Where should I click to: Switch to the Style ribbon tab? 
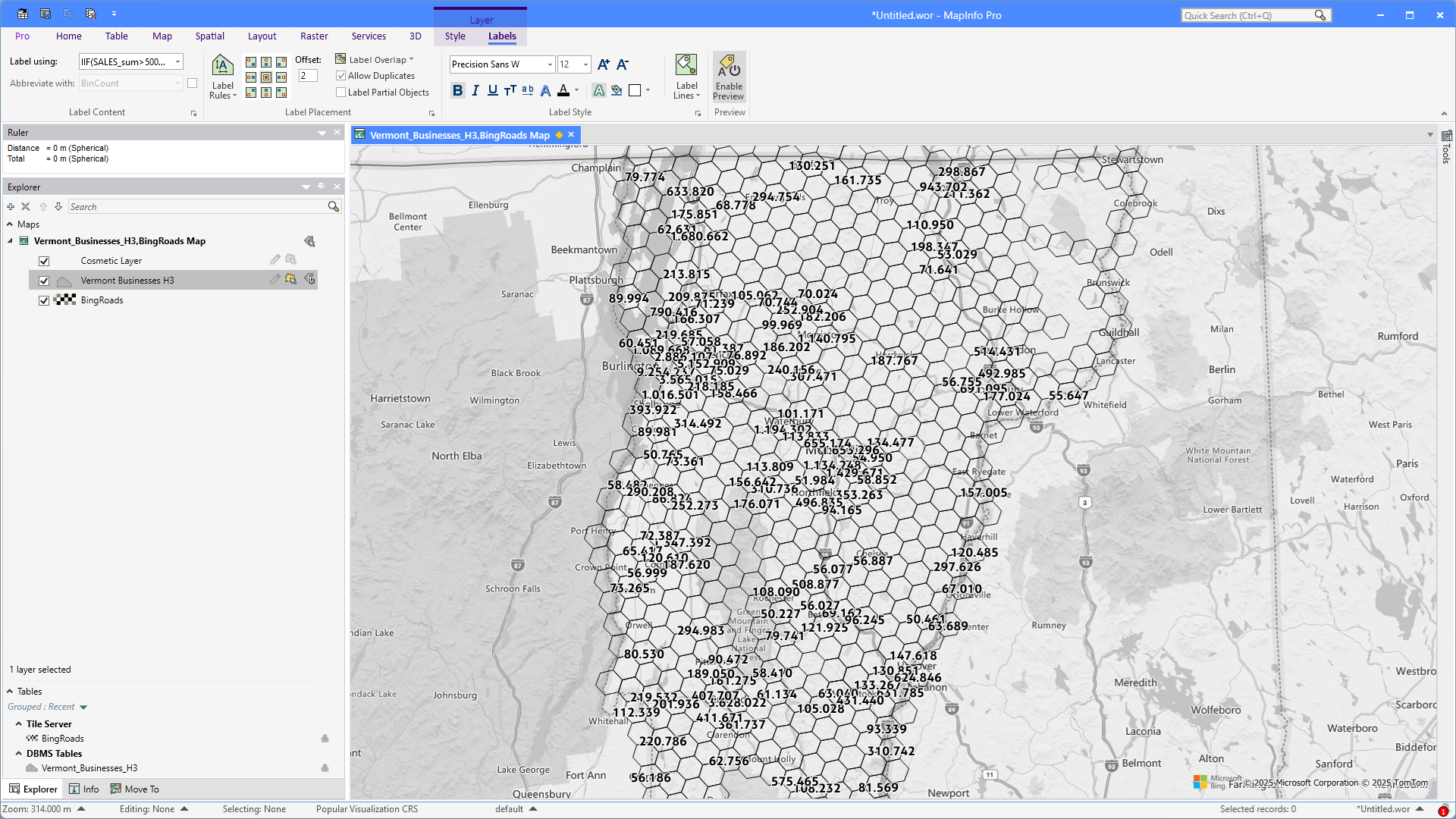455,36
